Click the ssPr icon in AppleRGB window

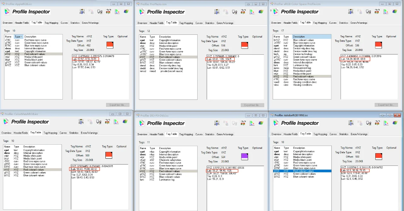click(x=81, y=11)
